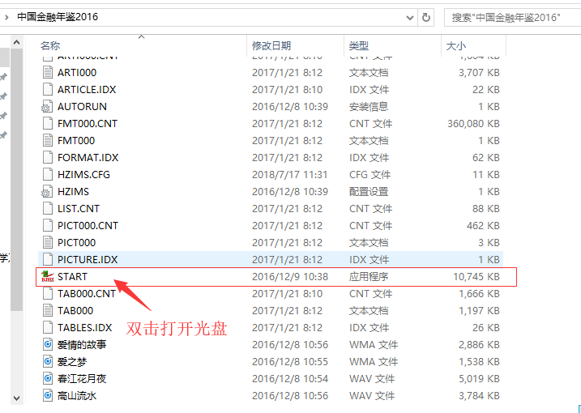The height and width of the screenshot is (413, 581).
Task: Select the 高山流水 file name
Action: click(77, 396)
